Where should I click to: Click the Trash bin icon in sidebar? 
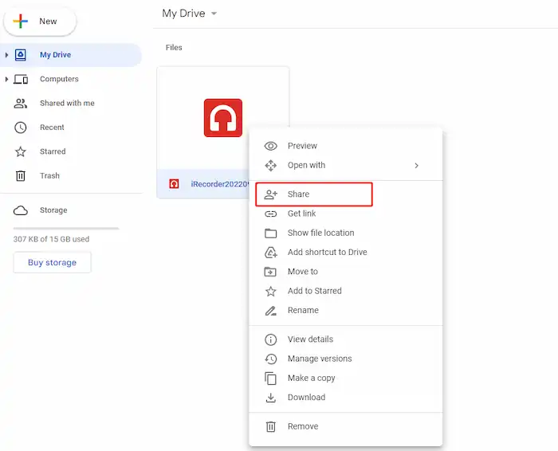point(20,176)
